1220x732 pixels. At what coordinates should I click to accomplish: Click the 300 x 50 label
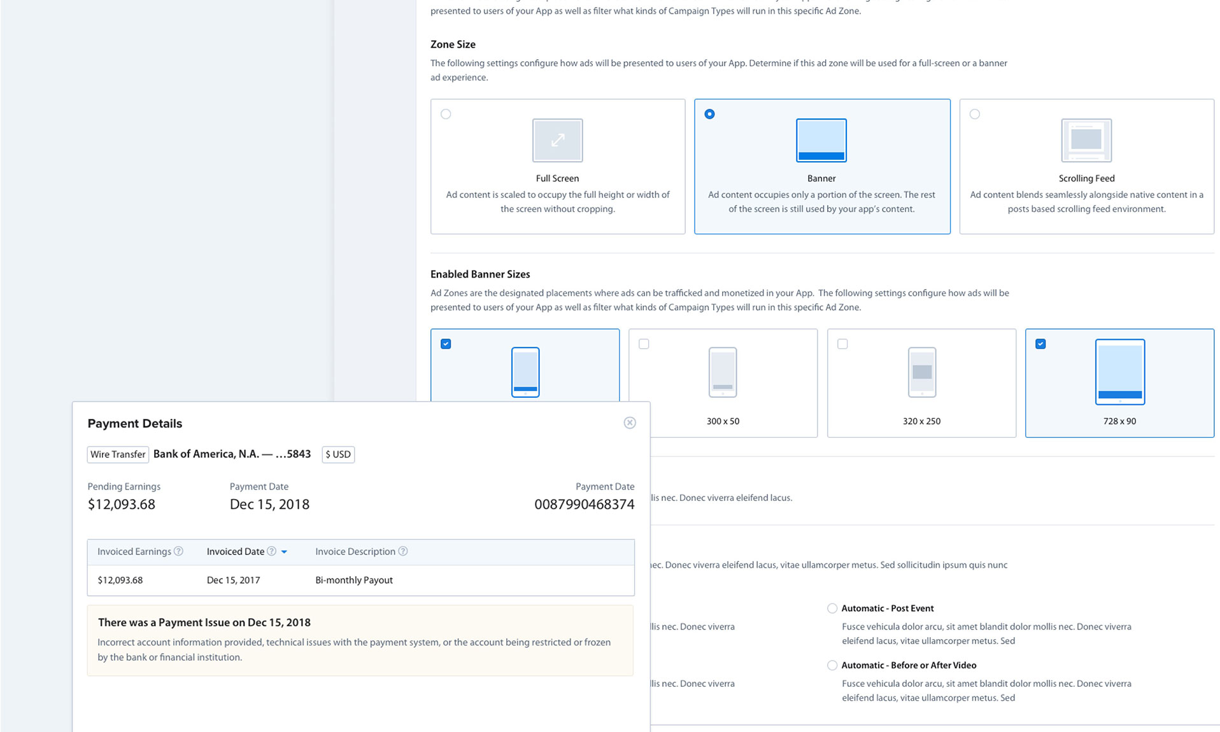723,421
